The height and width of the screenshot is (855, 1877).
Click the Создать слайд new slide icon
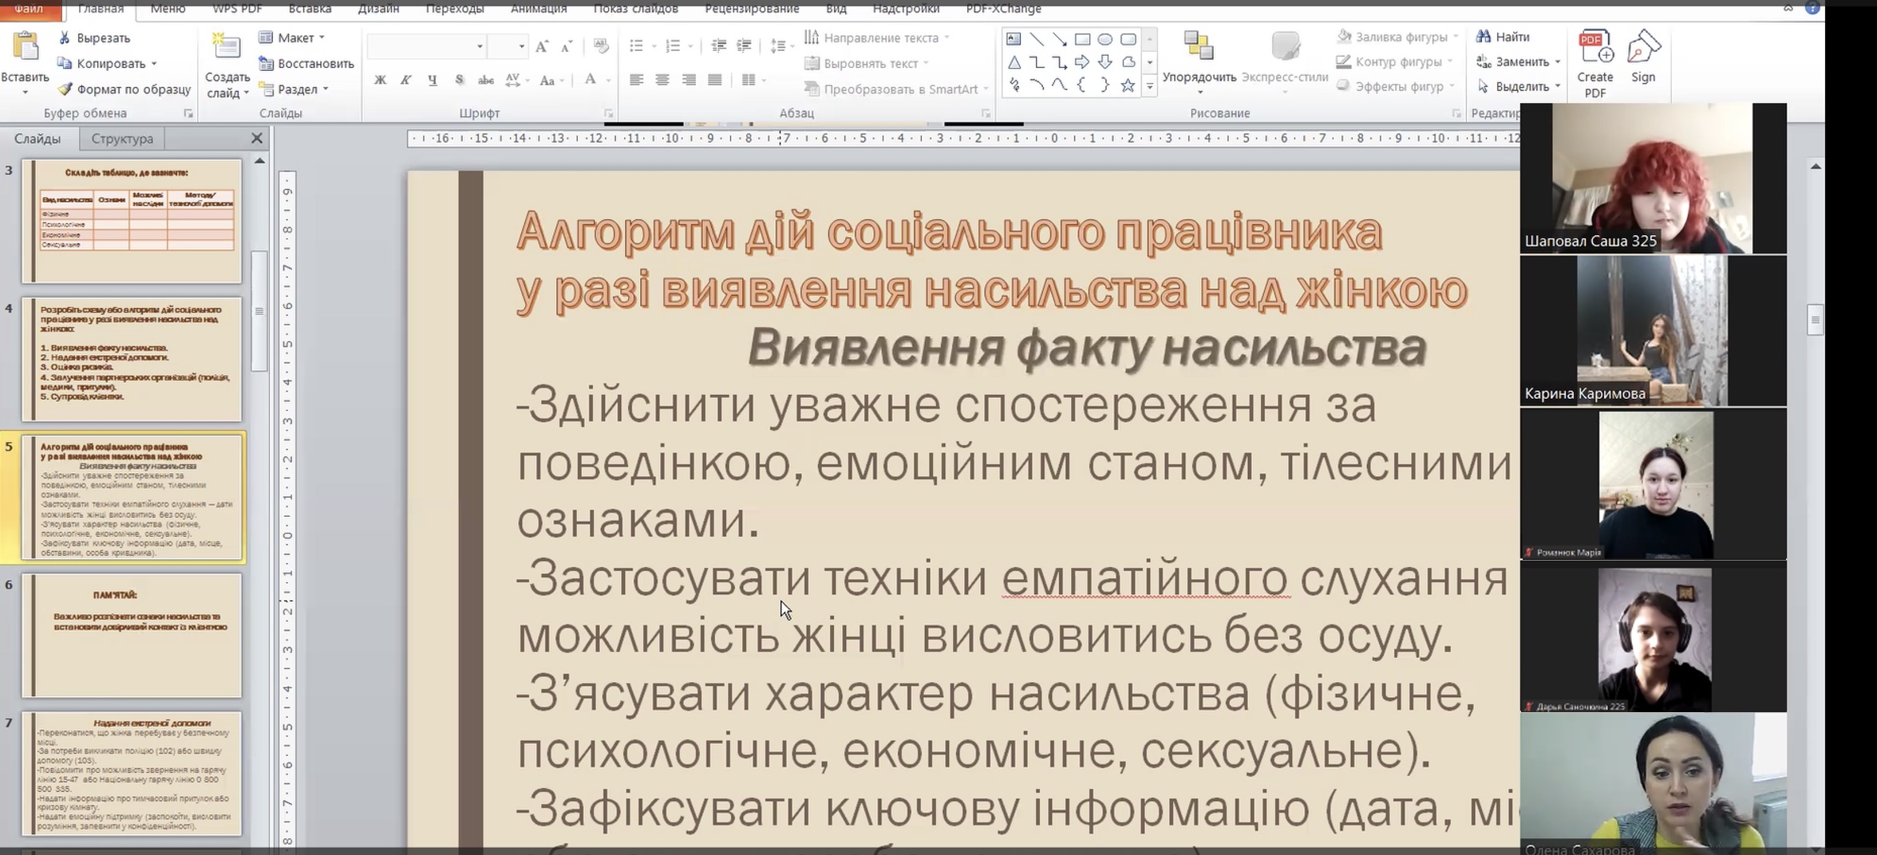click(x=227, y=48)
